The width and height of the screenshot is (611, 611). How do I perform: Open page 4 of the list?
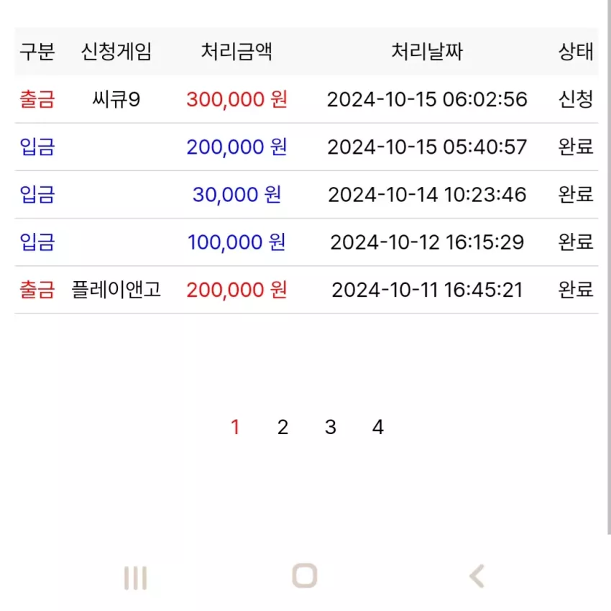tap(378, 427)
